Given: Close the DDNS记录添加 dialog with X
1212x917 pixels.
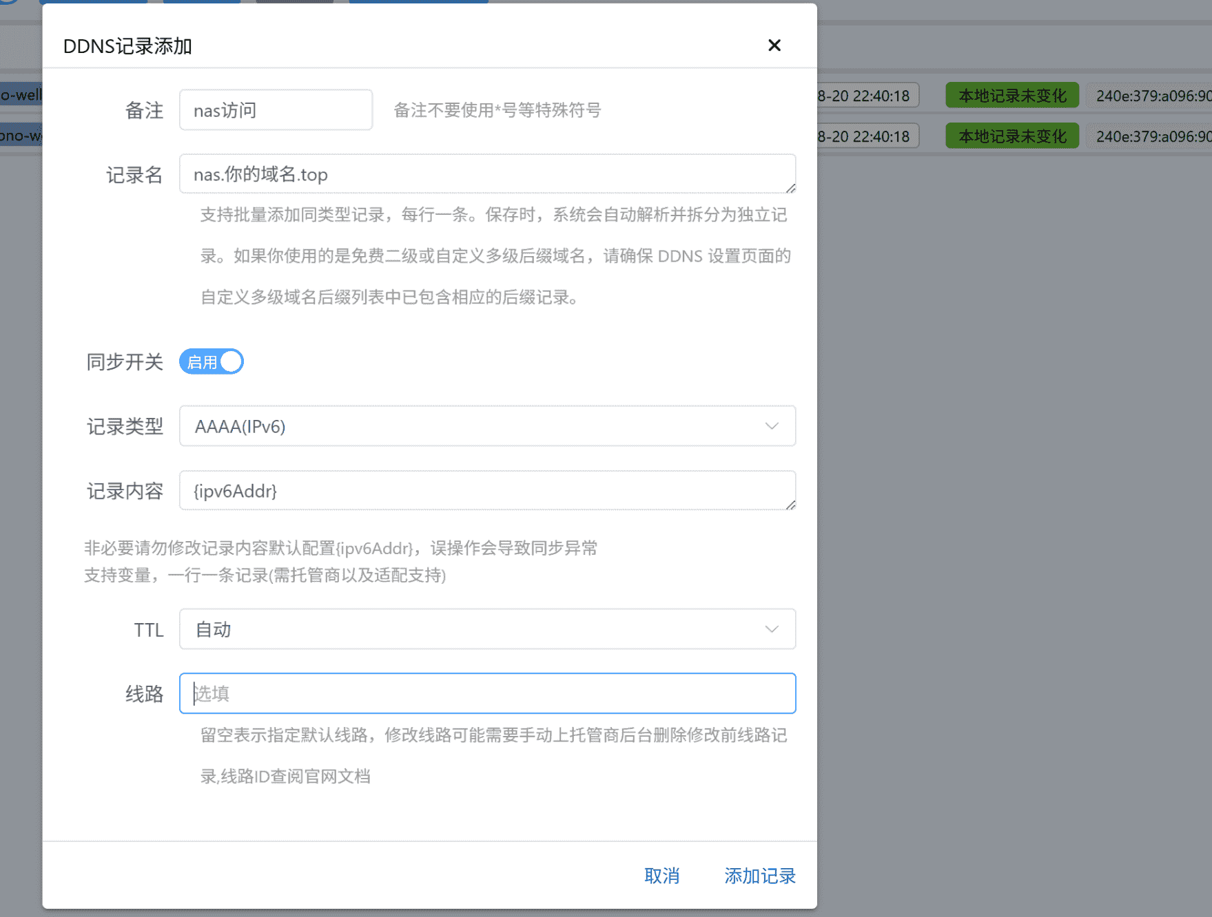Looking at the screenshot, I should coord(774,45).
